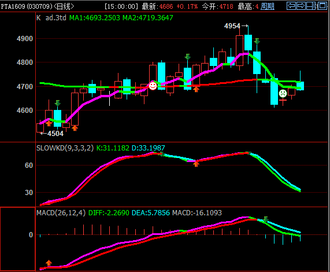Click the PTA1609 contract title
330x272 pixels.
[x=13, y=6]
